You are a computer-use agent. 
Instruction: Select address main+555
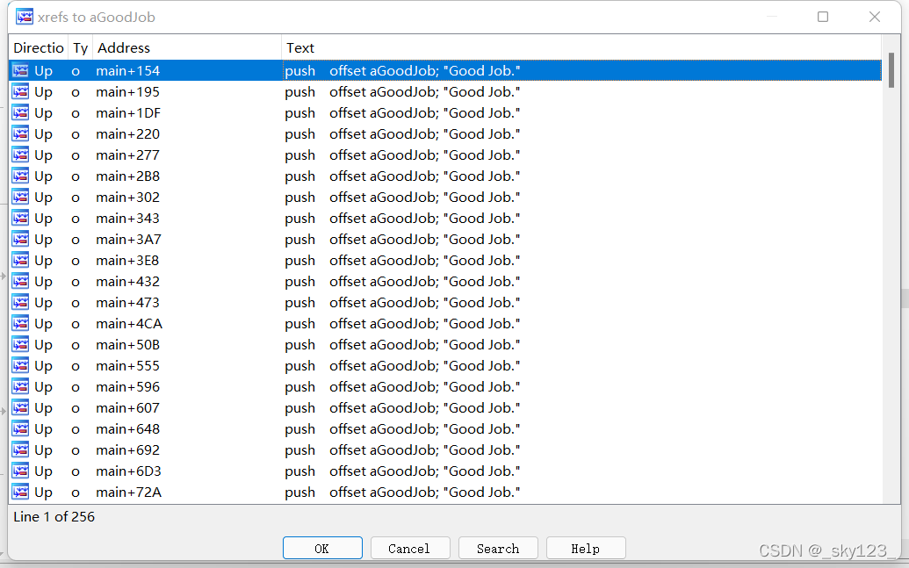point(127,366)
